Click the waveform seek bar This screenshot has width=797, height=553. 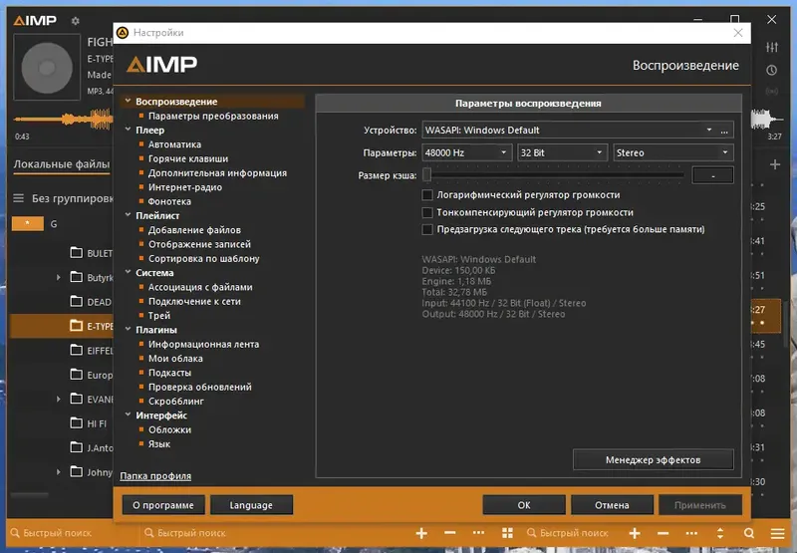(63, 120)
